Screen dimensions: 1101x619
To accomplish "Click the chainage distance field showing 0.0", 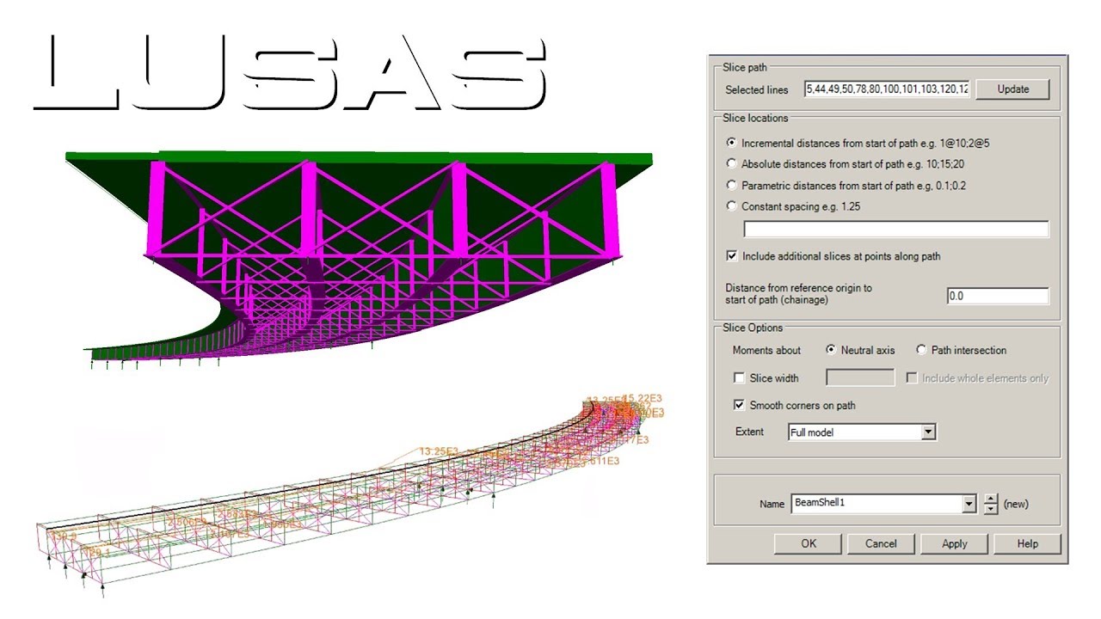I will point(998,296).
